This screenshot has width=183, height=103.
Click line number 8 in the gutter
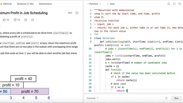91,38
